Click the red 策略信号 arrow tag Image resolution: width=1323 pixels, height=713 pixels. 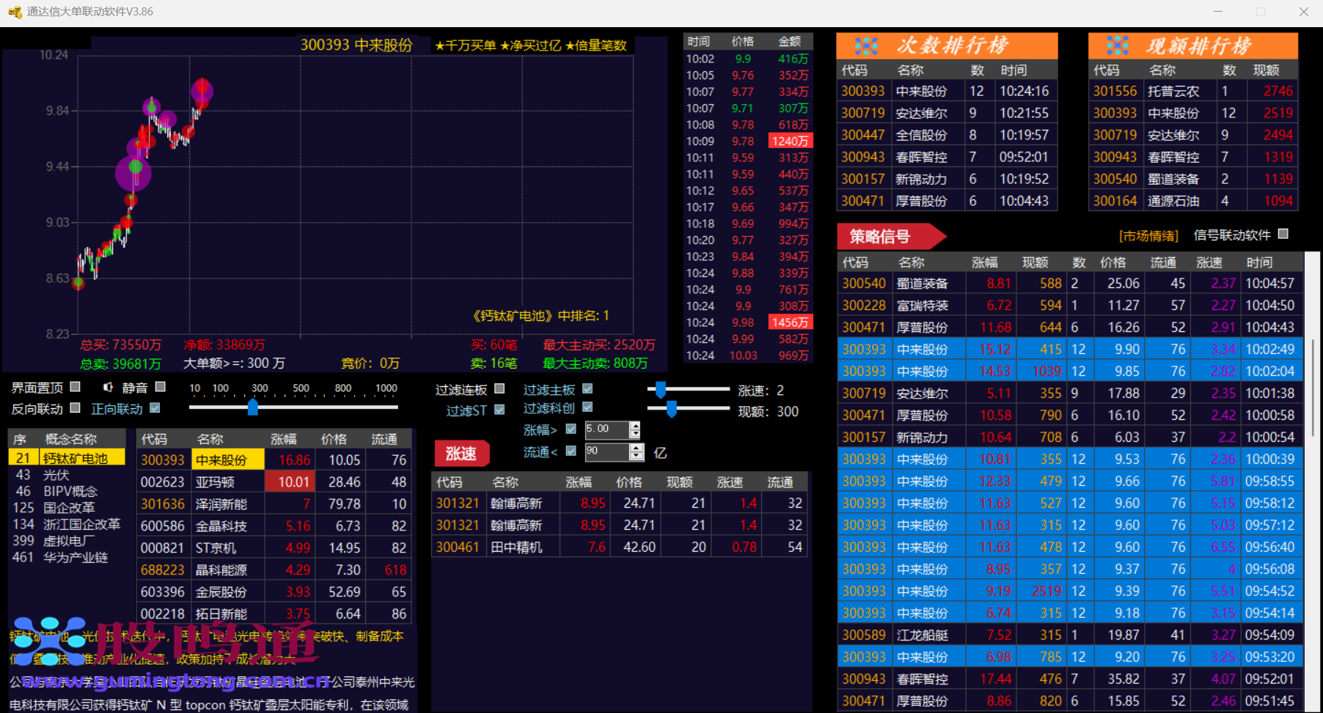point(889,237)
